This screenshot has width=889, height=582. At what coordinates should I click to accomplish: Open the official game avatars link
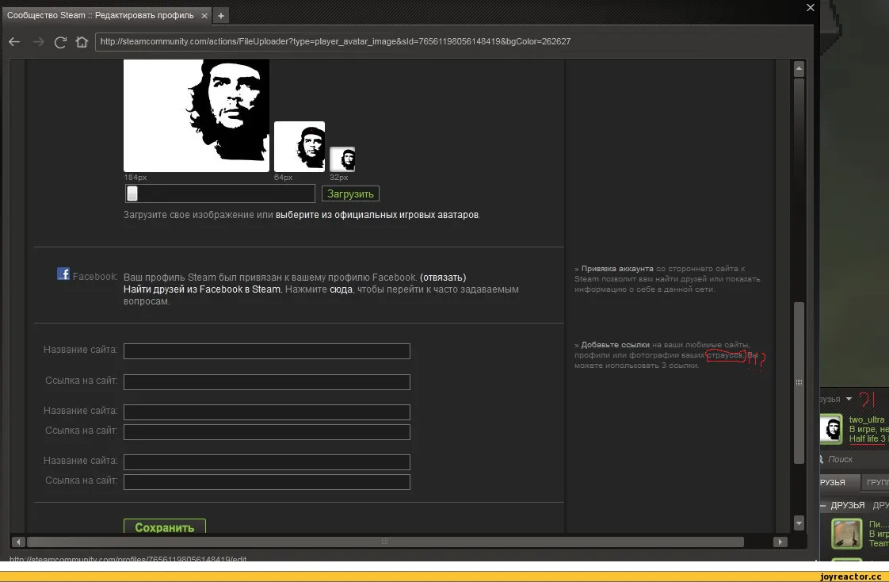click(377, 215)
